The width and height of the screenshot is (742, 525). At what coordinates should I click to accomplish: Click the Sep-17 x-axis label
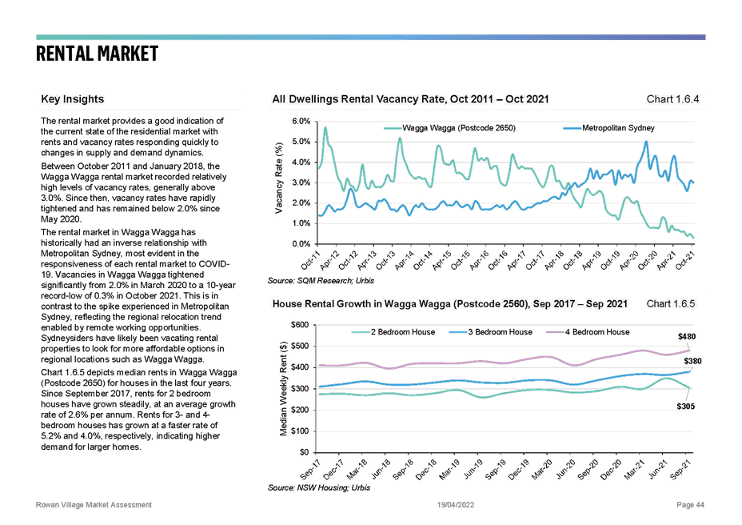click(x=310, y=470)
